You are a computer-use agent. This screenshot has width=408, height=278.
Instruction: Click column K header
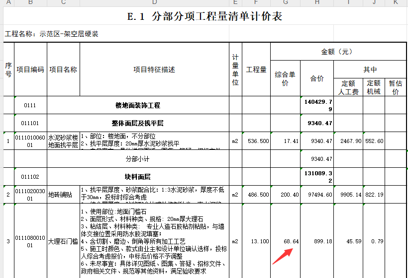tap(395, 3)
